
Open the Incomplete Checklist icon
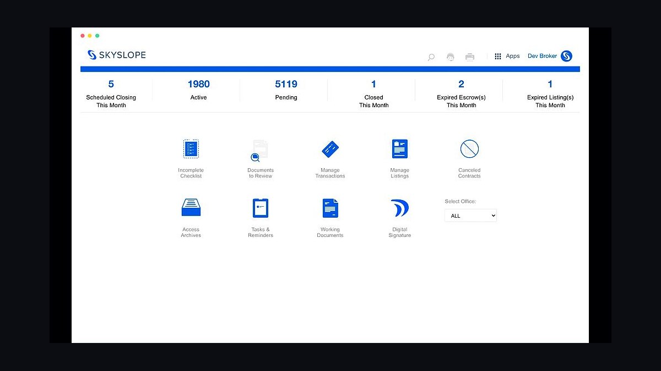pyautogui.click(x=191, y=149)
